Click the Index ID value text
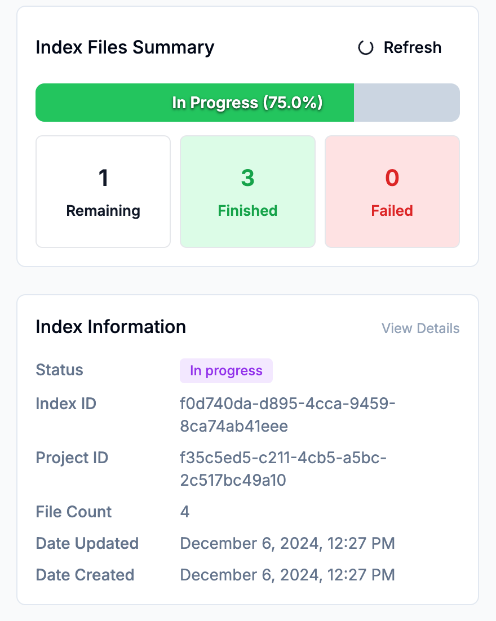Viewport: 496px width, 621px height. pos(287,415)
